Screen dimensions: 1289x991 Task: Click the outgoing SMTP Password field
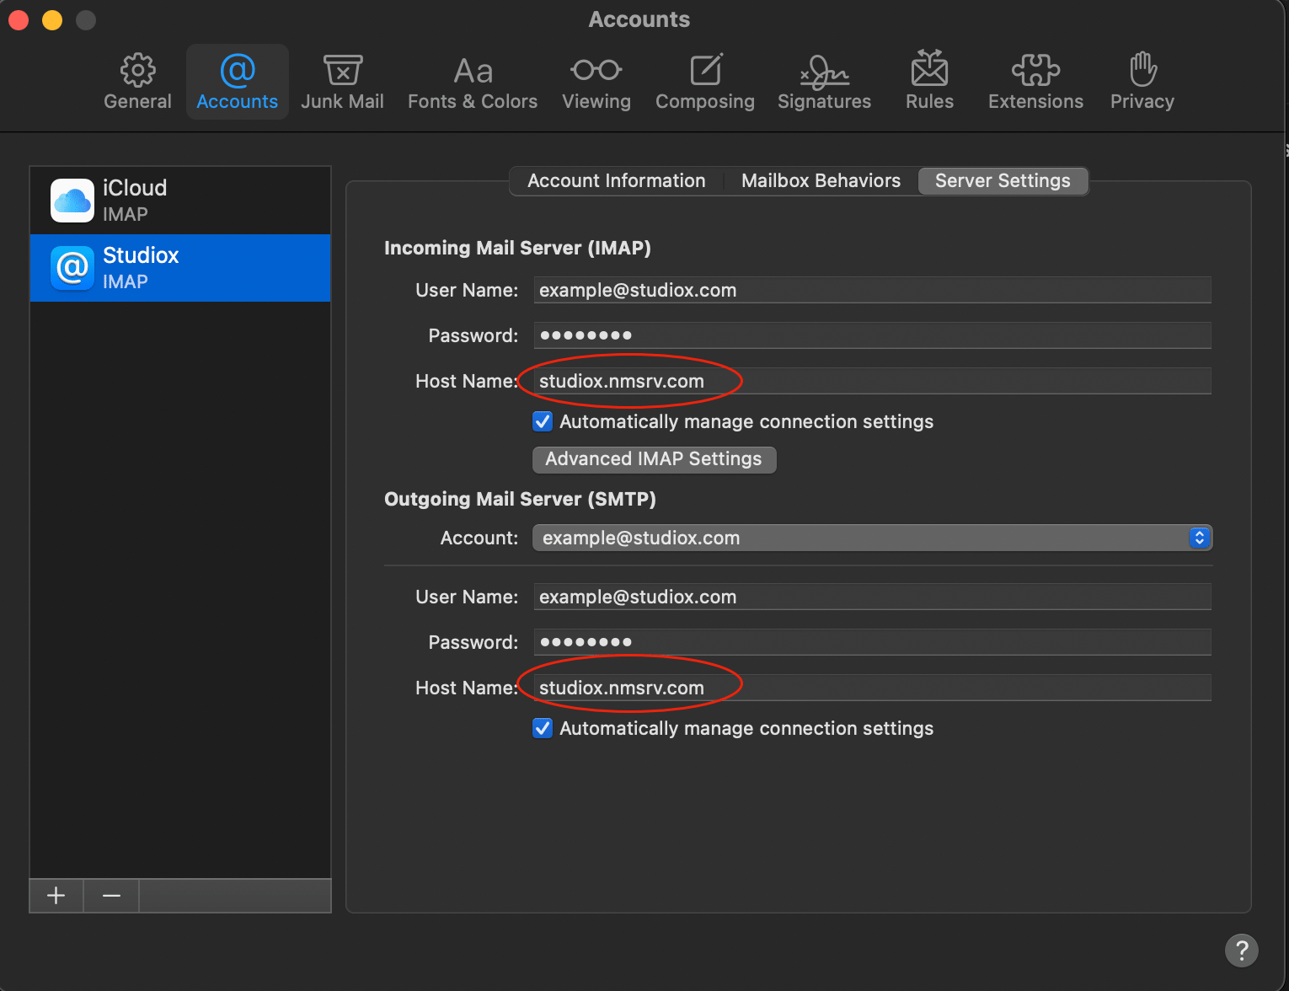[872, 642]
